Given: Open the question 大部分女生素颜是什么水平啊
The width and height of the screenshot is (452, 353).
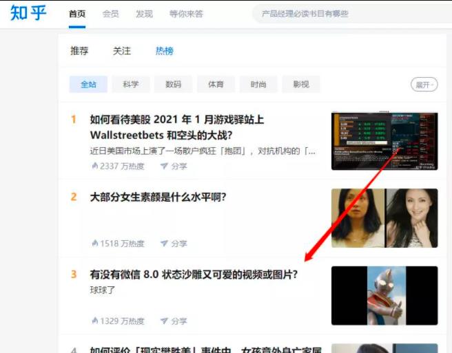Looking at the screenshot, I should pos(158,197).
